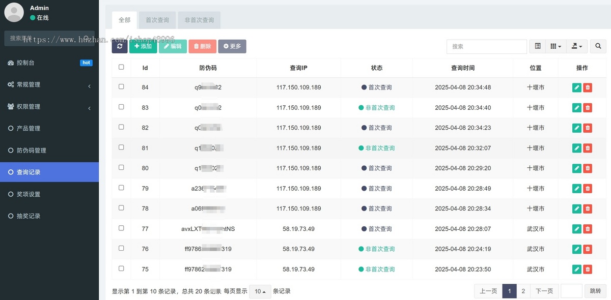Open 控制台 in the sidebar
This screenshot has width=611, height=300.
point(49,63)
